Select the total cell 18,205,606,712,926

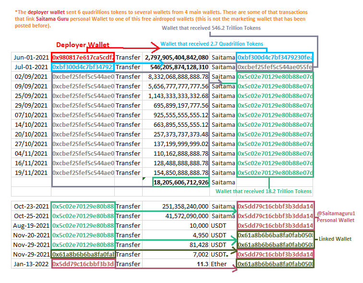point(181,183)
